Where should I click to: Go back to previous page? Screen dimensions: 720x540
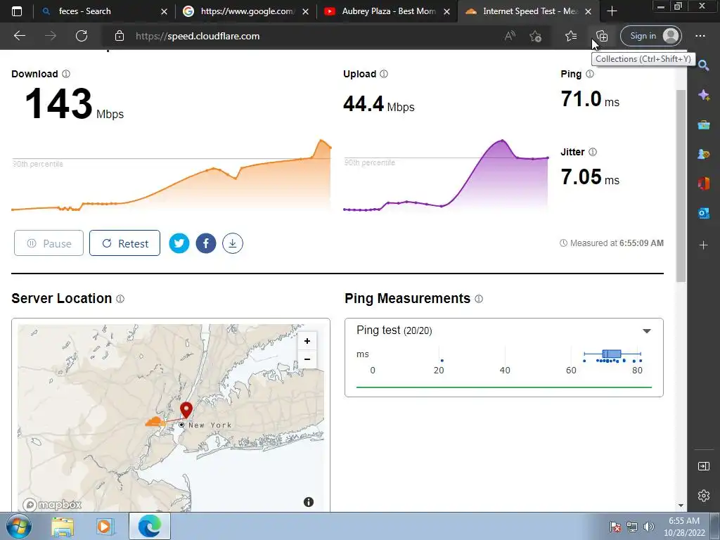coord(19,36)
